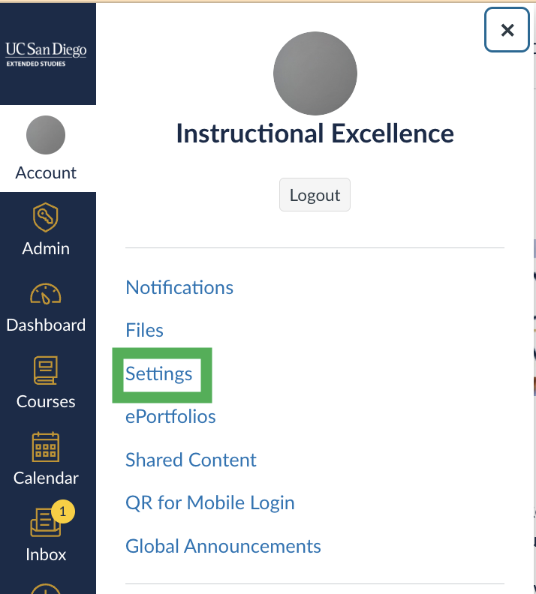Click the UC San Diego logo
Image resolution: width=536 pixels, height=594 pixels.
[x=47, y=52]
